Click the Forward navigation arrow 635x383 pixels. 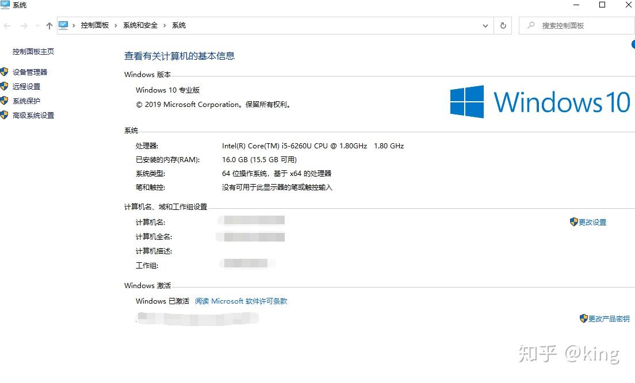[x=24, y=26]
